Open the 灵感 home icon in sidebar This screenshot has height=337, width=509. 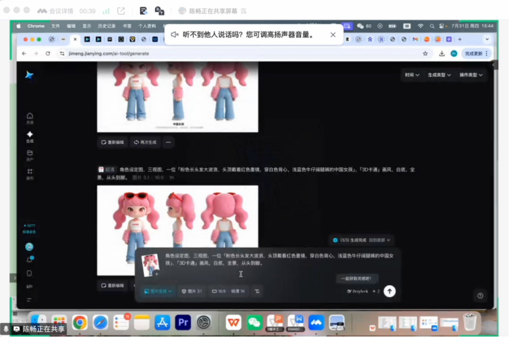point(30,117)
